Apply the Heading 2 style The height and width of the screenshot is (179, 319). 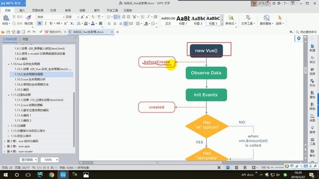198,20
